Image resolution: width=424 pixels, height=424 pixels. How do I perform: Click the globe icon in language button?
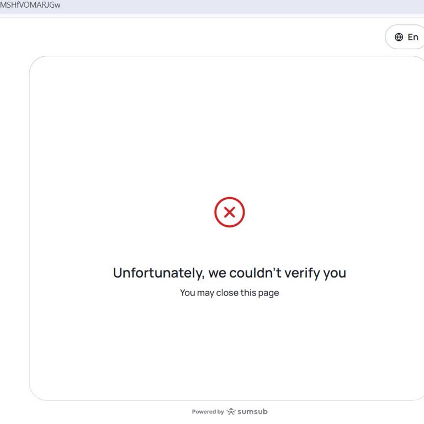399,37
